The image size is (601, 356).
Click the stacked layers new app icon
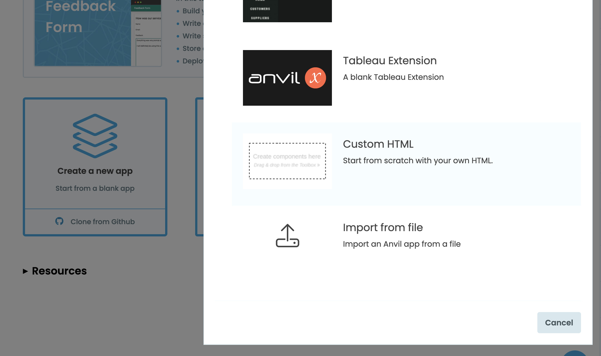(x=95, y=136)
